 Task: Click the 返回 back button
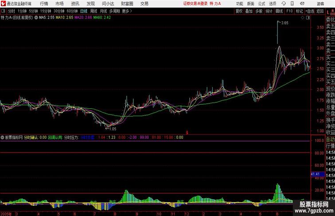(x=320, y=11)
